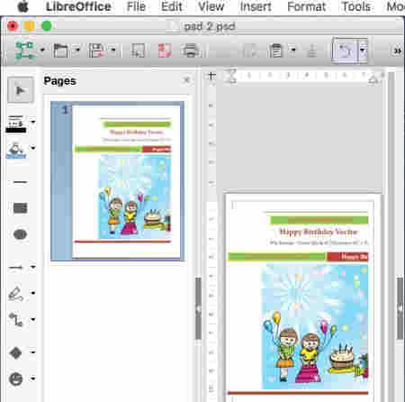
Task: Expand the Connector tool dropdown arrow
Action: tap(33, 319)
